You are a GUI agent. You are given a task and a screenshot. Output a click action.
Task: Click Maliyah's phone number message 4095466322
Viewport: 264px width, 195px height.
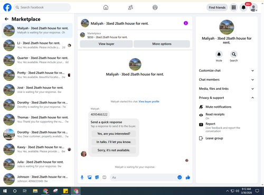click(99, 115)
